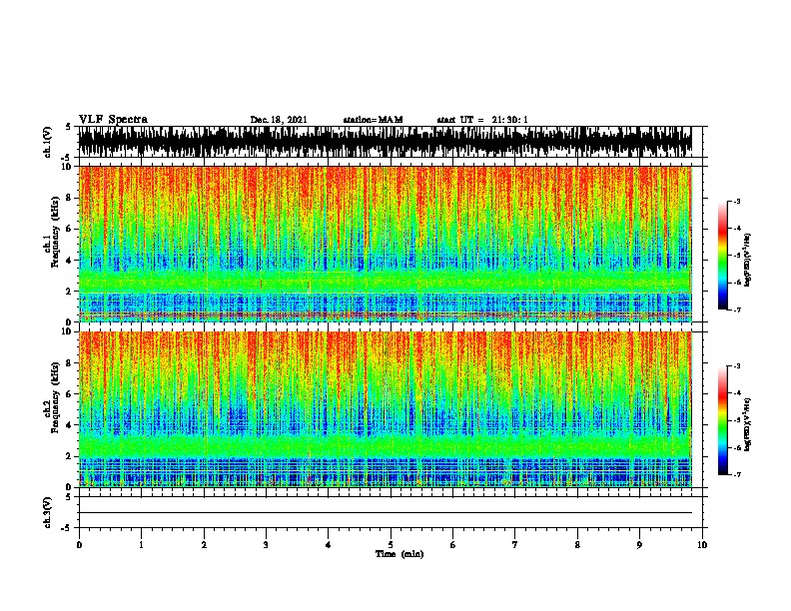Click the time axis tick label "5"
Viewport: 791px width, 611px height.
pyautogui.click(x=391, y=545)
